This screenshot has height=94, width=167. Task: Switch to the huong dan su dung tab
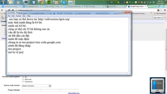tap(11, 7)
